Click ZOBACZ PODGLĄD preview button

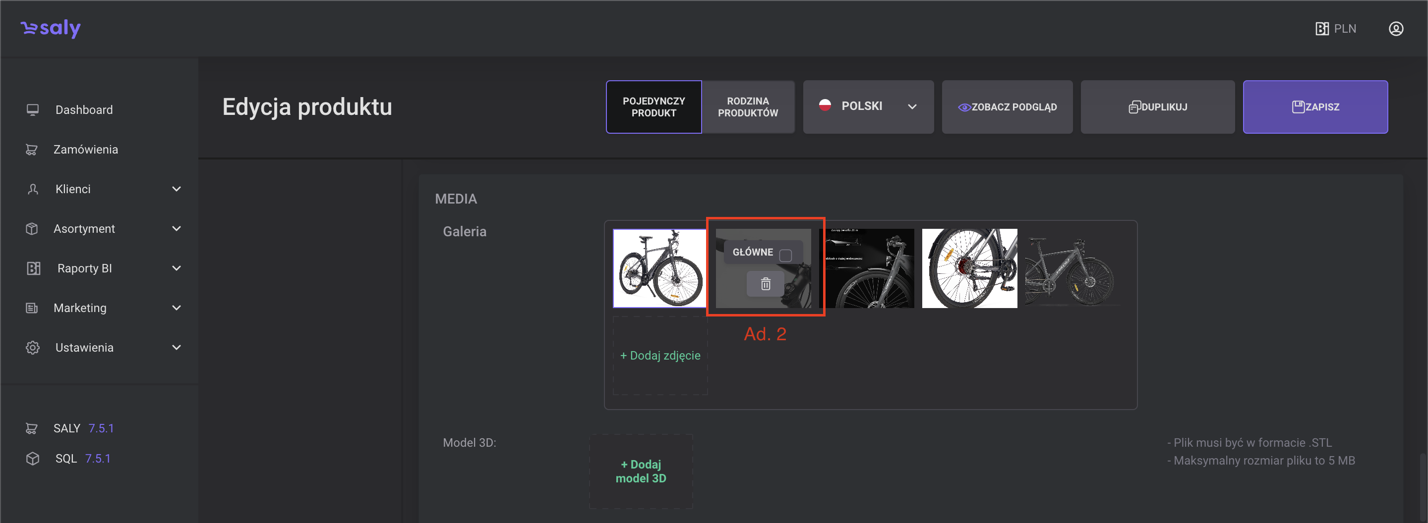pos(1007,107)
